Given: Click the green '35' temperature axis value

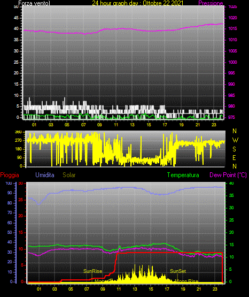Looking at the screenshot, I should [231, 195].
